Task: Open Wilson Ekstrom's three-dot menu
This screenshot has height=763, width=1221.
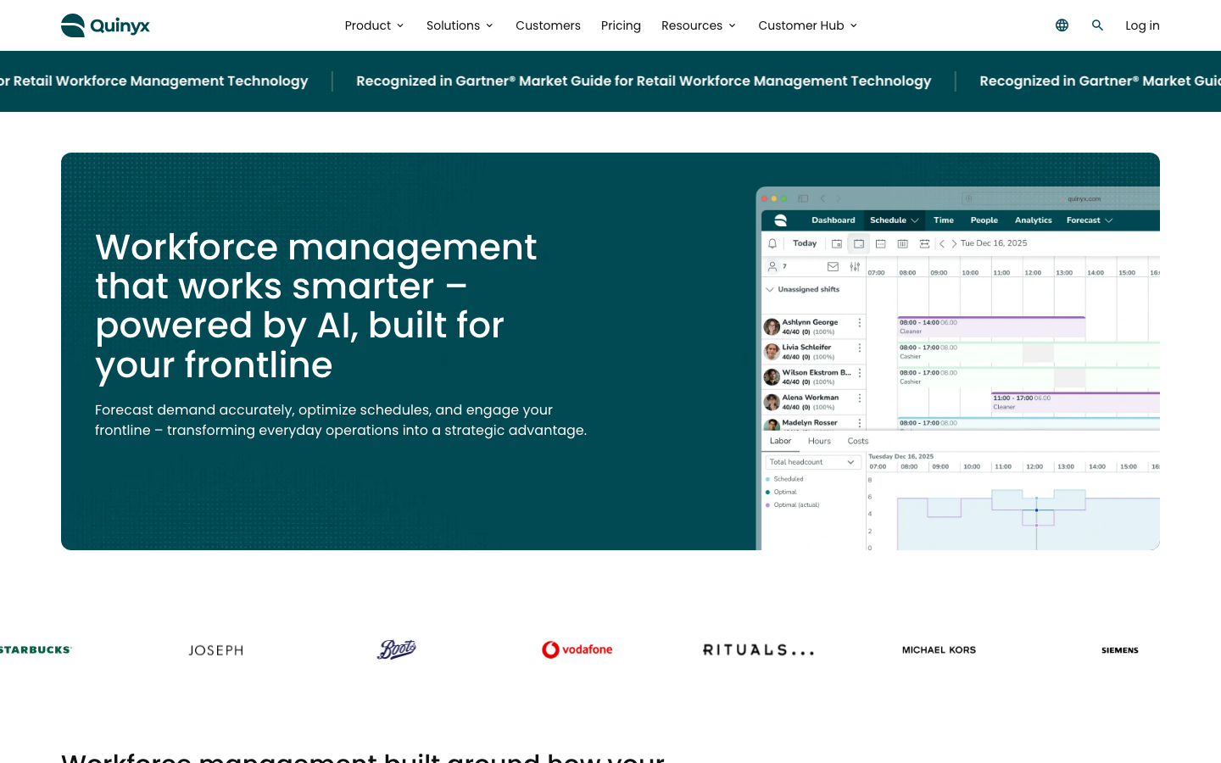Action: 860,373
